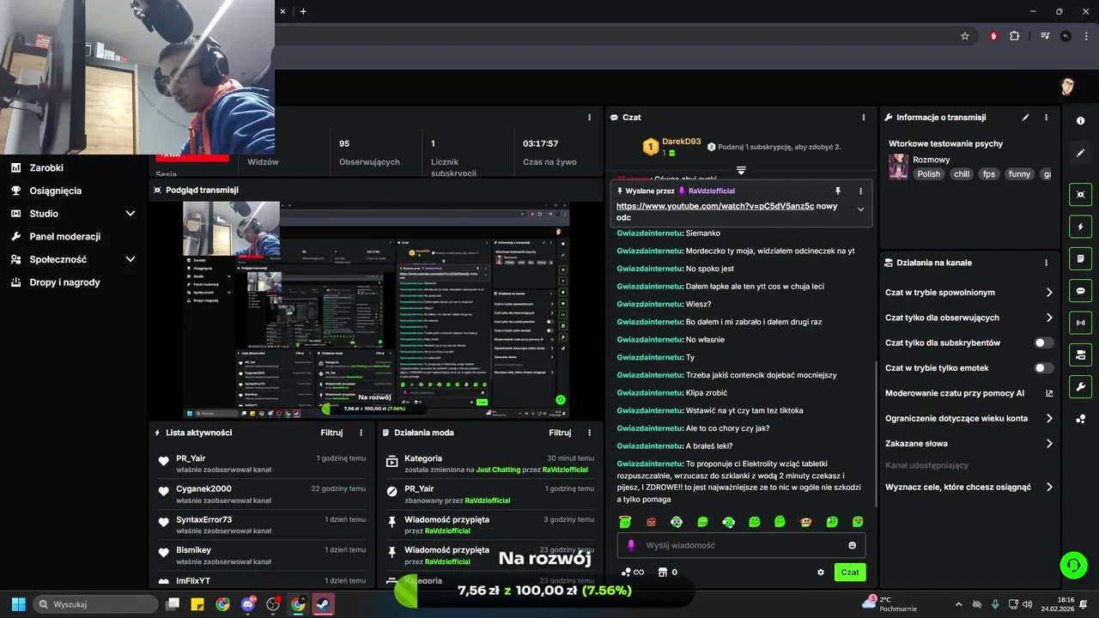Toggle the document panel icon in the right sidebar
This screenshot has width=1099, height=618.
click(x=1080, y=259)
